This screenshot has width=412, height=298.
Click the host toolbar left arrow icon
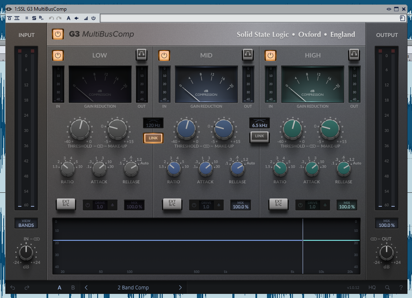pyautogui.click(x=77, y=18)
